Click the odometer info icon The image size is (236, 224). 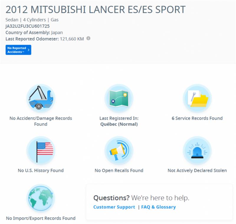point(89,38)
